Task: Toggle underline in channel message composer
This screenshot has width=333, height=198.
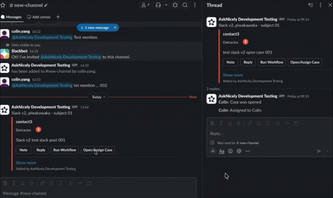Action: (x=23, y=183)
